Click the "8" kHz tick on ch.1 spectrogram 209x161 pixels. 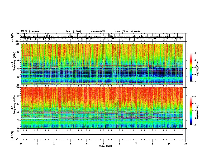coord(18,52)
